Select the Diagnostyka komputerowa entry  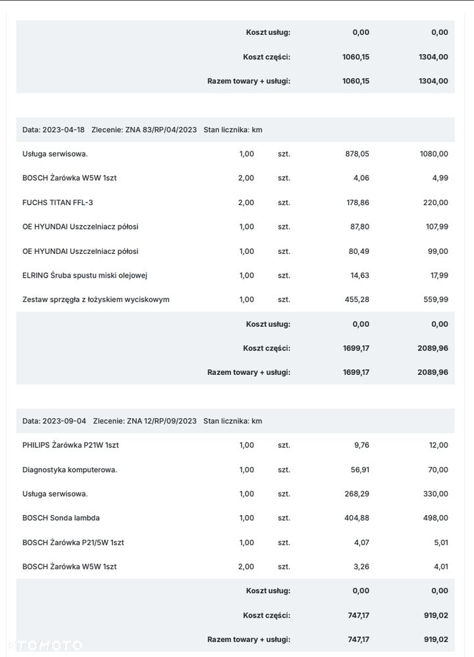(235, 470)
